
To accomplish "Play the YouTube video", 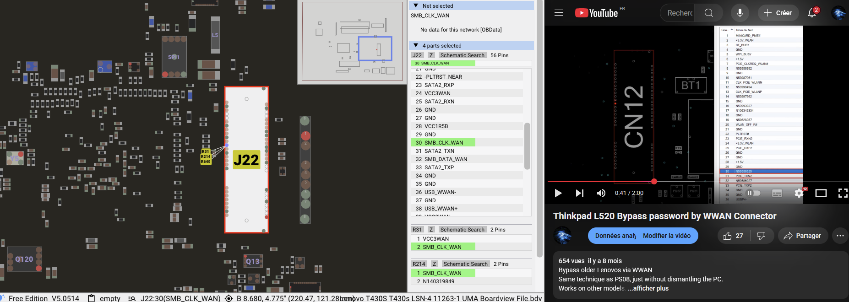I will point(558,193).
